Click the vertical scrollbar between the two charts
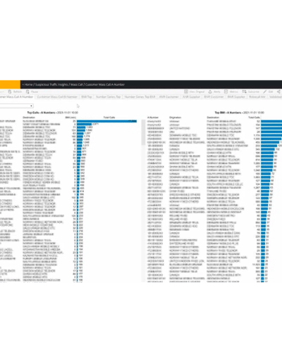This screenshot has height=363, width=282. pos(142,132)
